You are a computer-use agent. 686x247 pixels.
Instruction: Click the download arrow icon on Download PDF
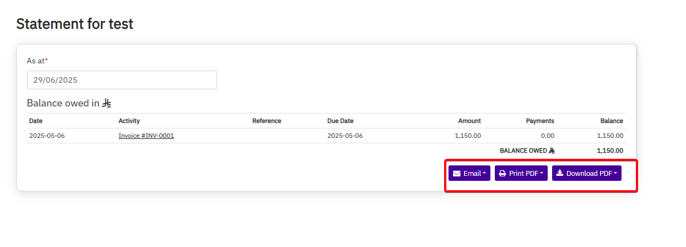point(560,173)
